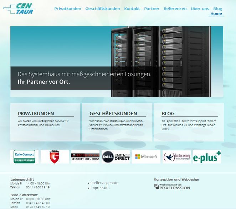
Task: Open the Über uns page
Action: [200, 9]
